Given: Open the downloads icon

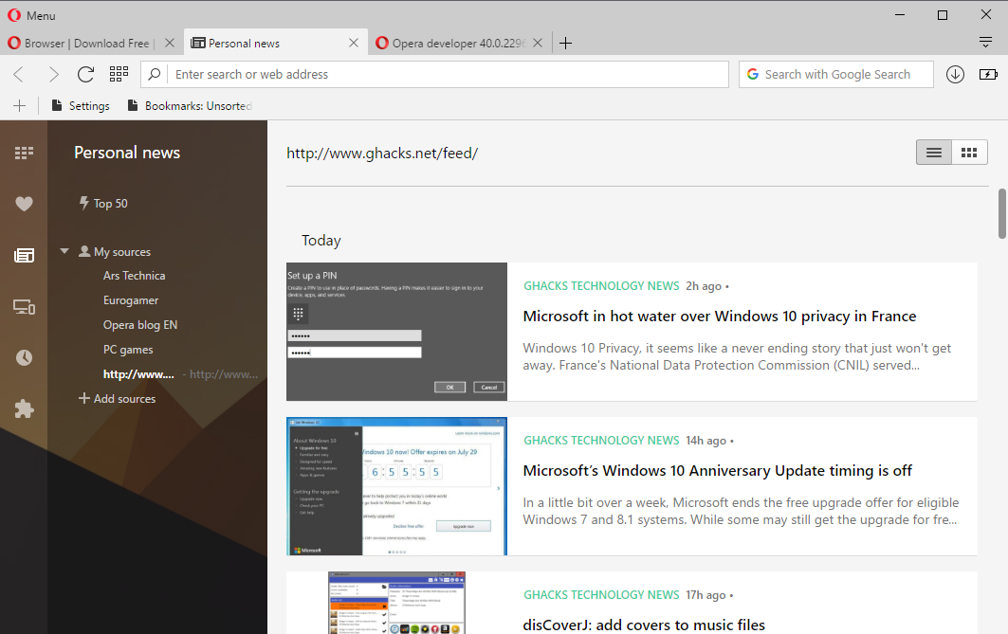Looking at the screenshot, I should click(x=955, y=75).
